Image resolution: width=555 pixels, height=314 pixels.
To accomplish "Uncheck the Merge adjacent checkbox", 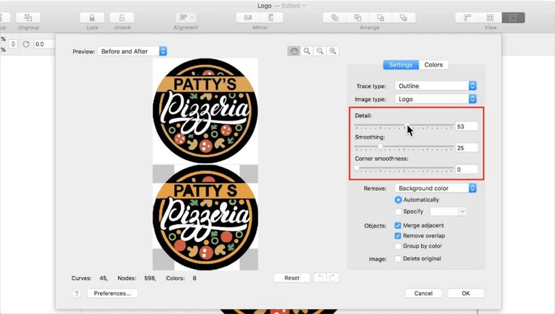I will [x=398, y=225].
